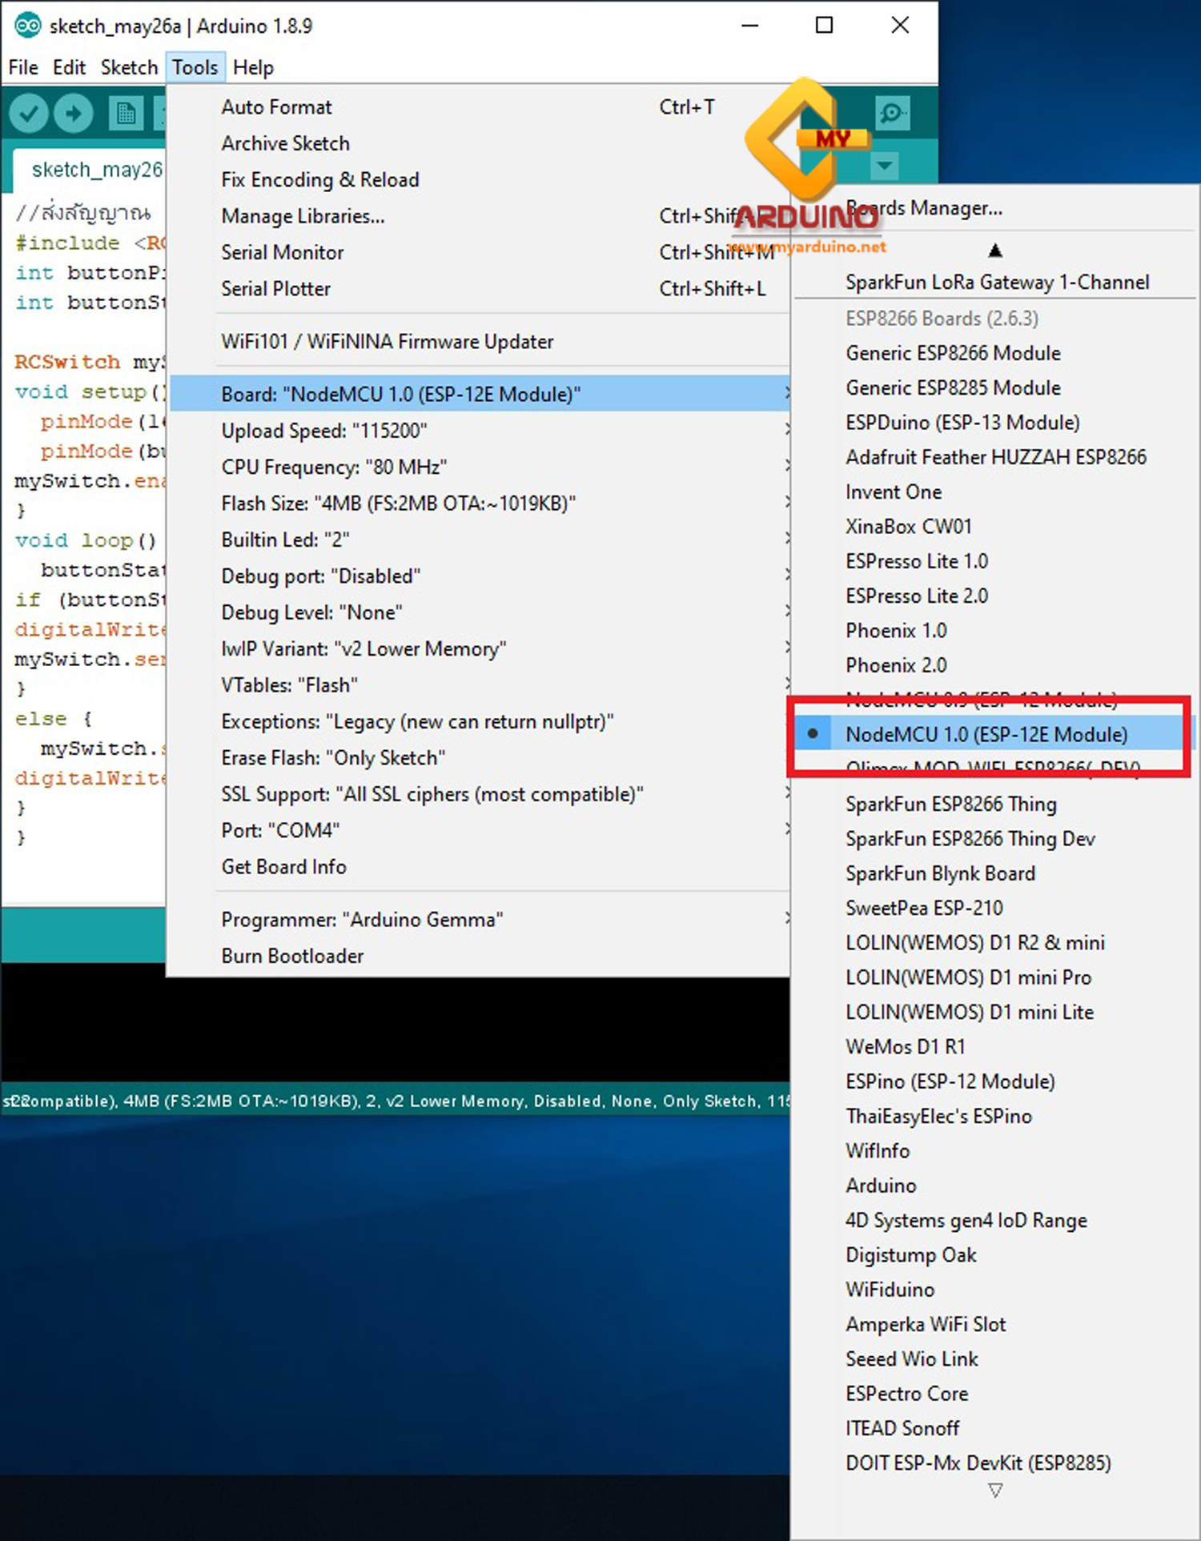Image resolution: width=1201 pixels, height=1541 pixels.
Task: Click the Upload arrow toolbar icon
Action: 74,114
